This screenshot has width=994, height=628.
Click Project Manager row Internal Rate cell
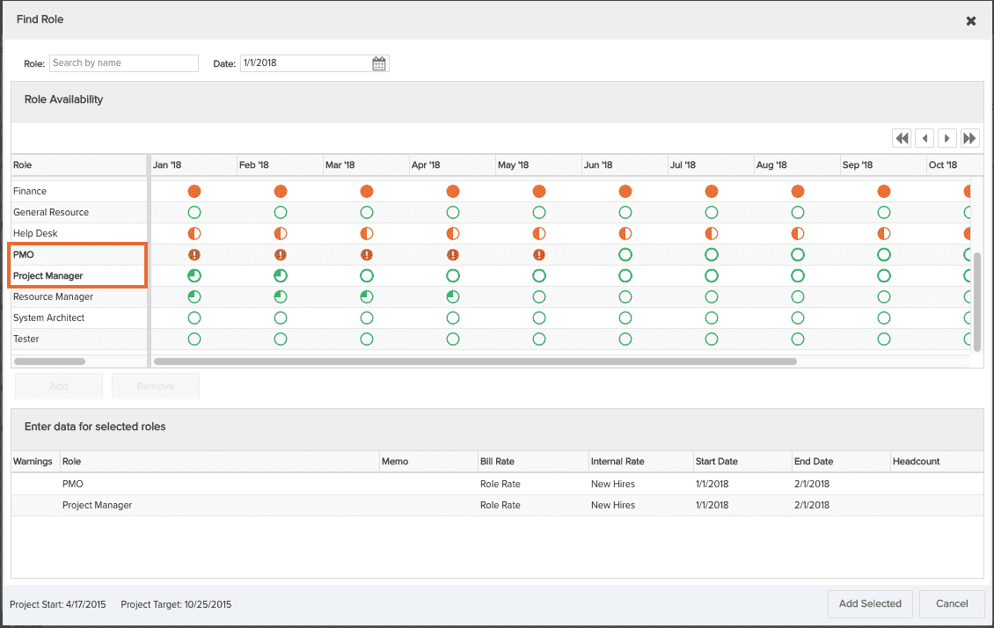tap(641, 505)
